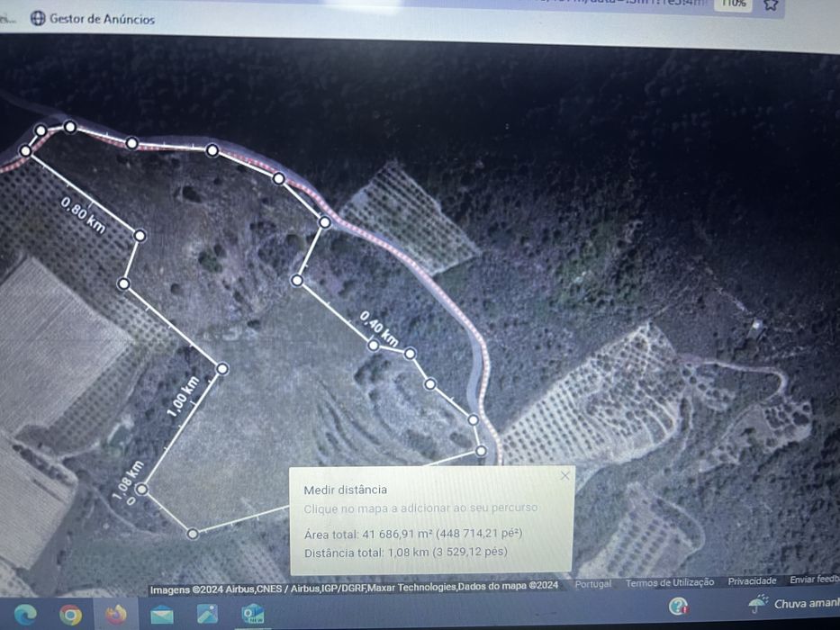840x630 pixels.
Task: Click the Distância total 1,08 km text
Action: pos(405,553)
